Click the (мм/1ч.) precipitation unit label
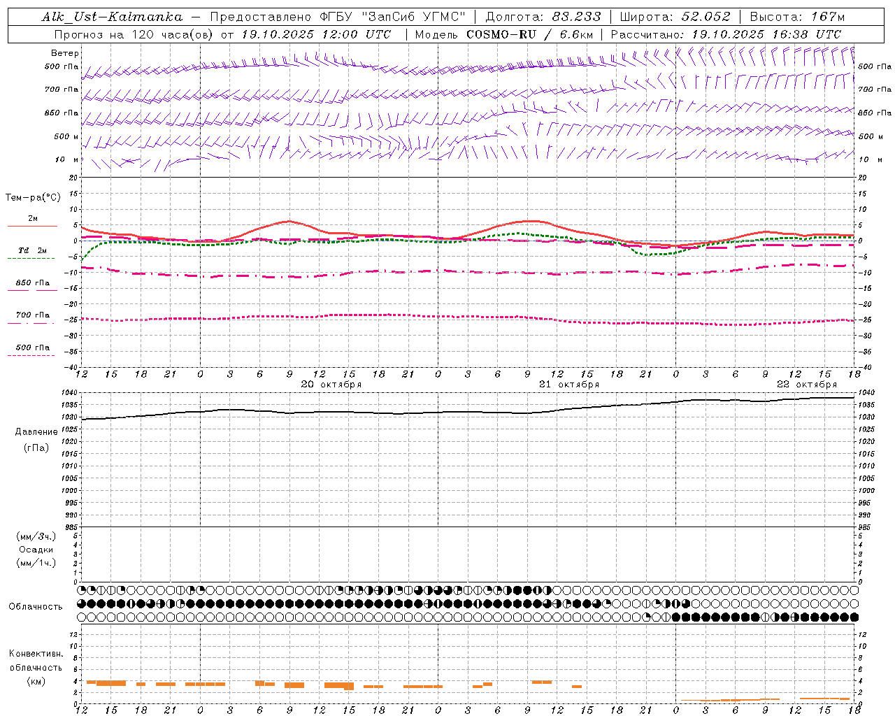This screenshot has width=895, height=716. (x=36, y=563)
